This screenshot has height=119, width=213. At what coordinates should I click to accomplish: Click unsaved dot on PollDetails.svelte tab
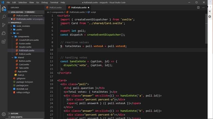click(89, 8)
